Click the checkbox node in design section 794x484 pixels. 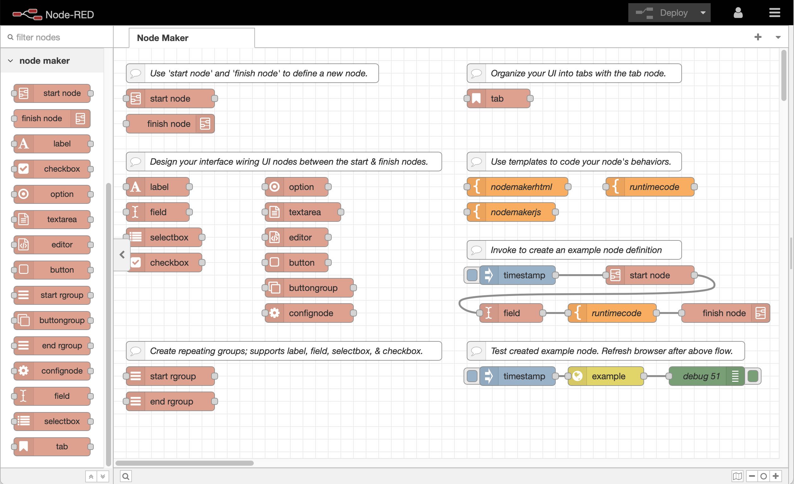coord(169,262)
